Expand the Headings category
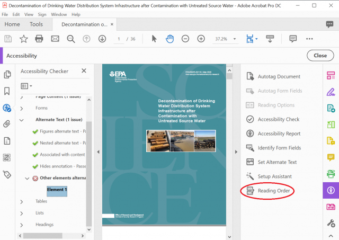The width and height of the screenshot is (339, 240). coord(22,225)
